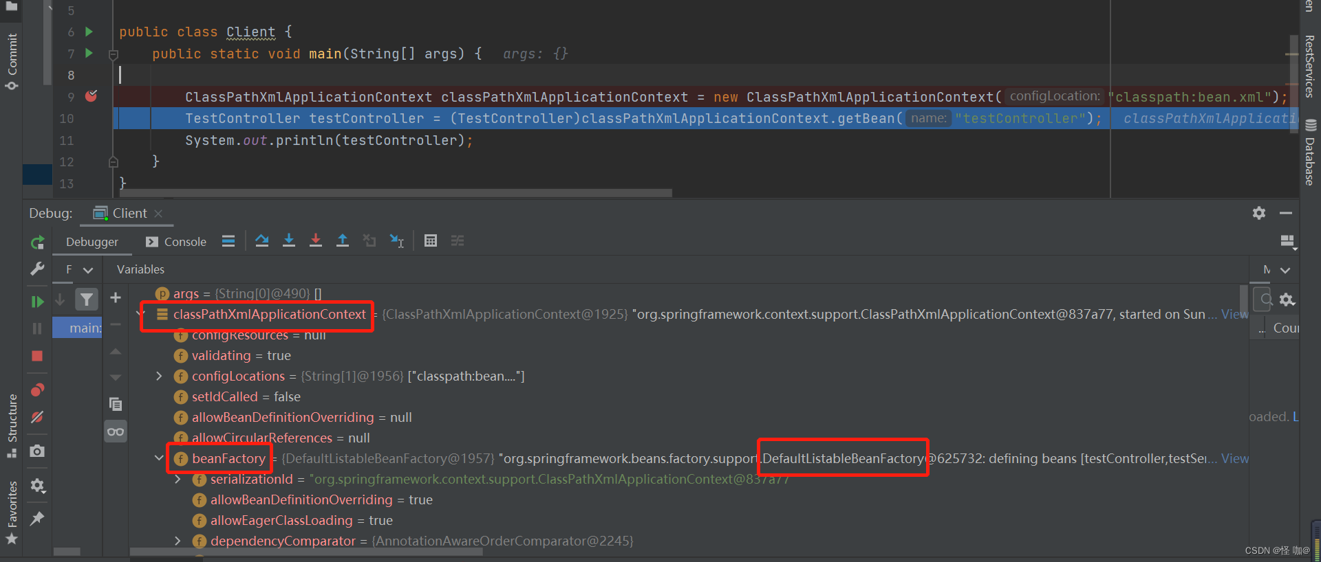Select the main frame entry
1321x562 pixels.
[x=77, y=328]
